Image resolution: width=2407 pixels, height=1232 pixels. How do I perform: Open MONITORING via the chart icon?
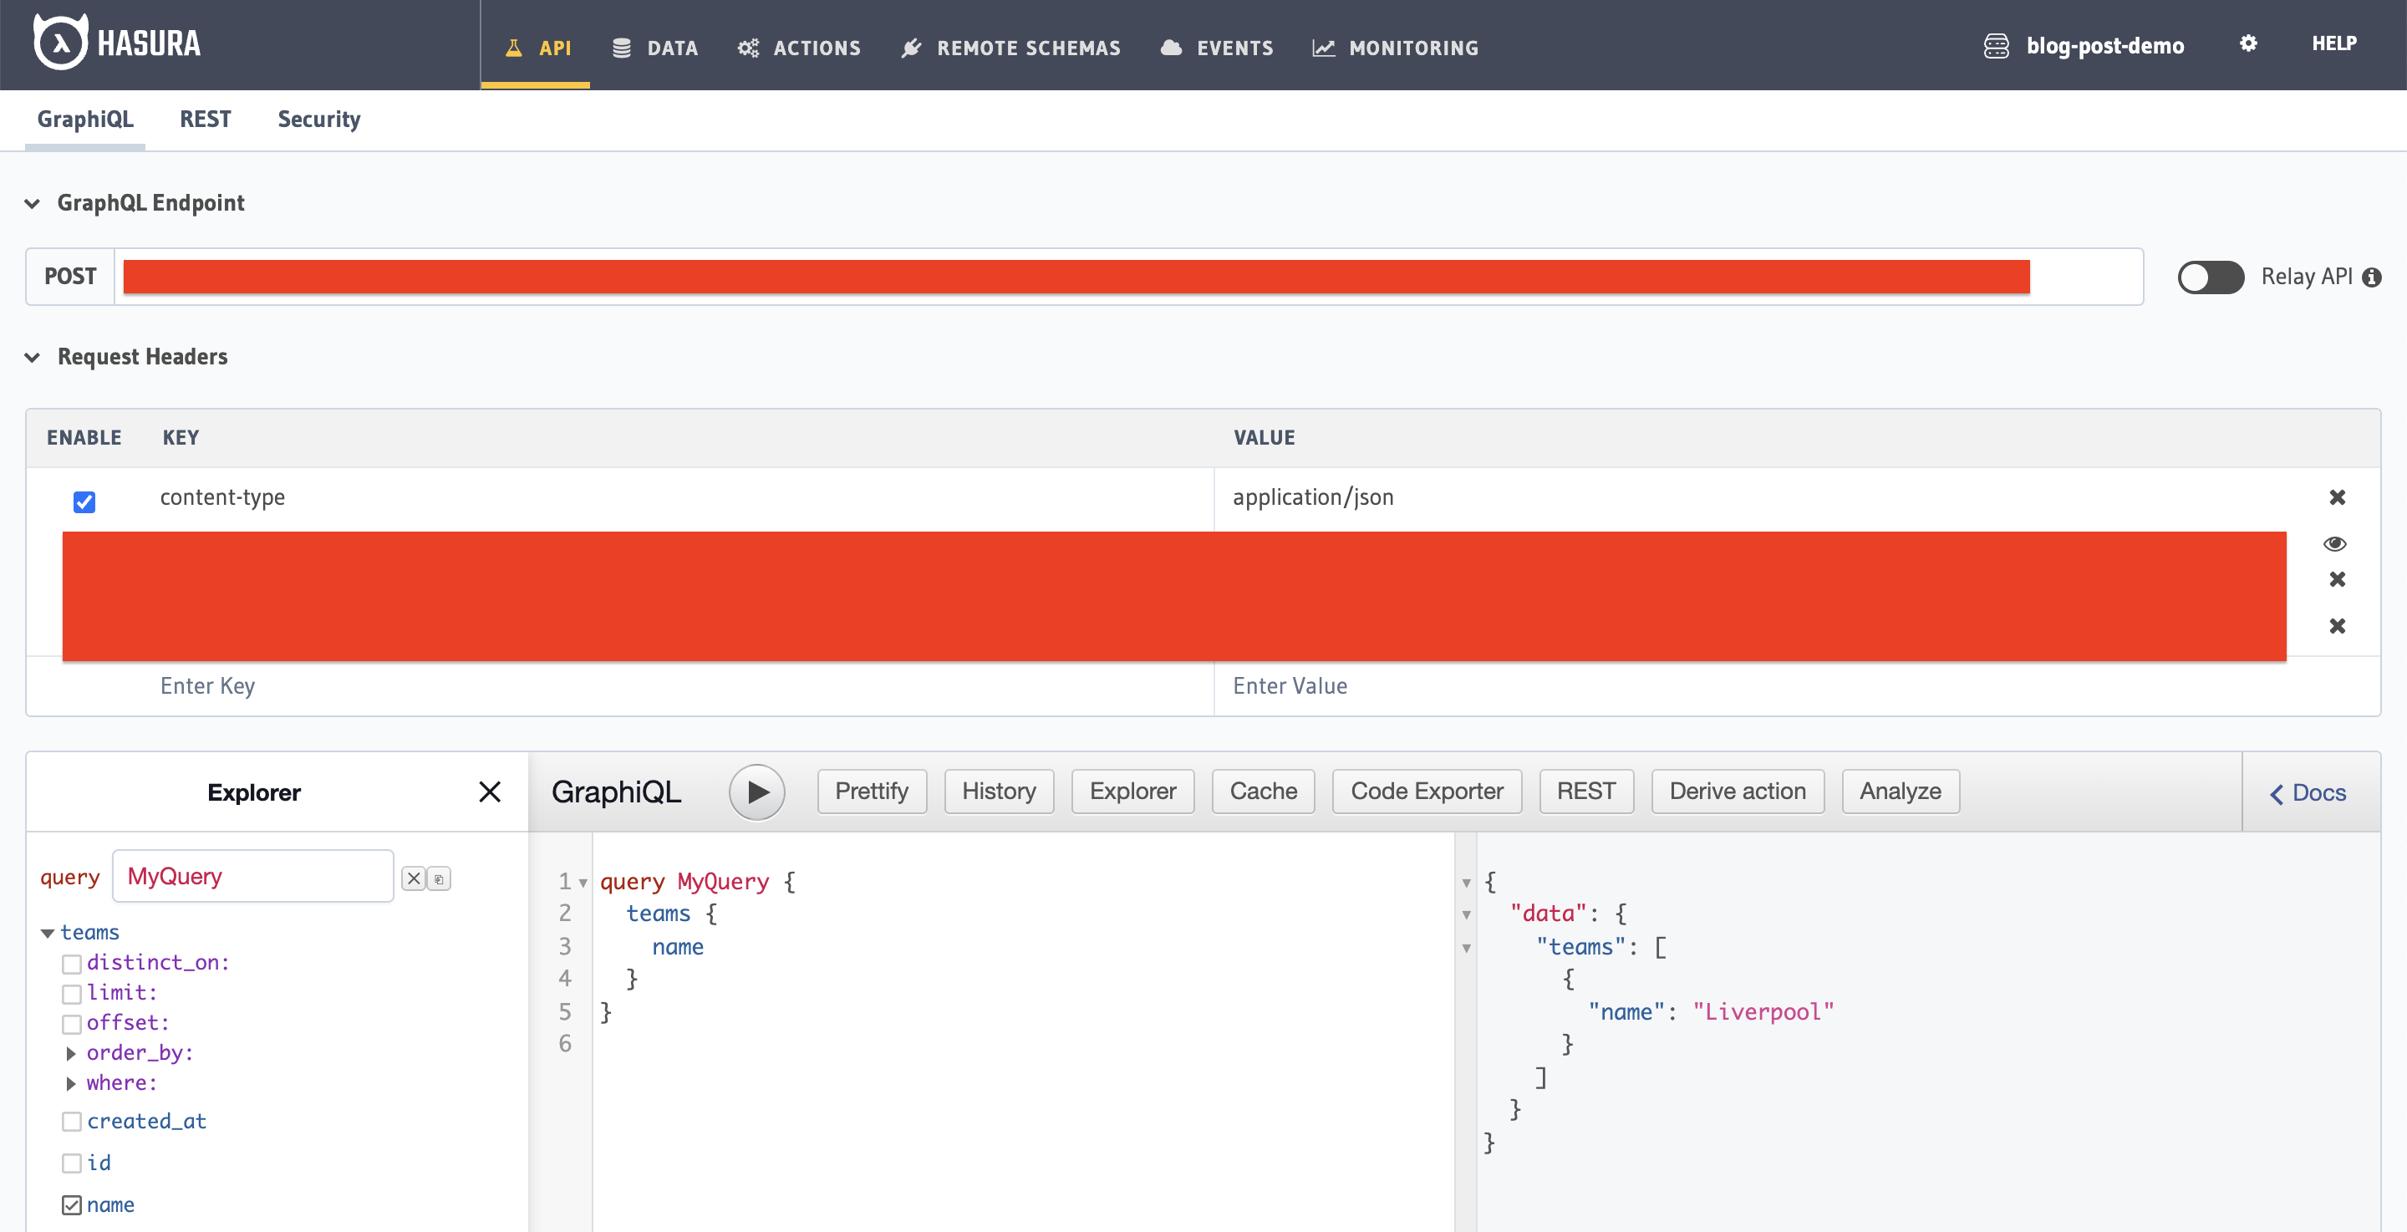[1323, 48]
